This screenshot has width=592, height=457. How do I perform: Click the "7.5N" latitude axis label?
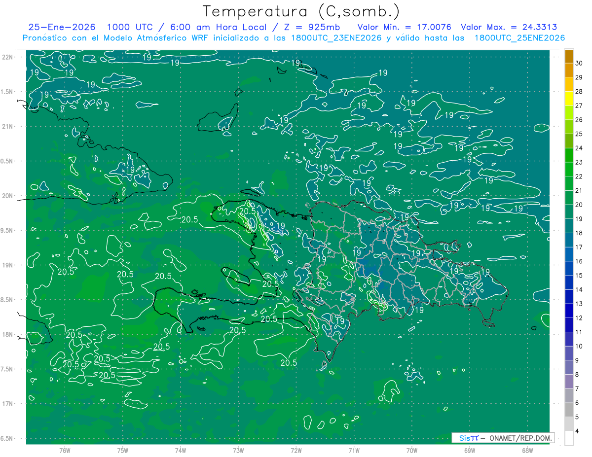(x=7, y=369)
